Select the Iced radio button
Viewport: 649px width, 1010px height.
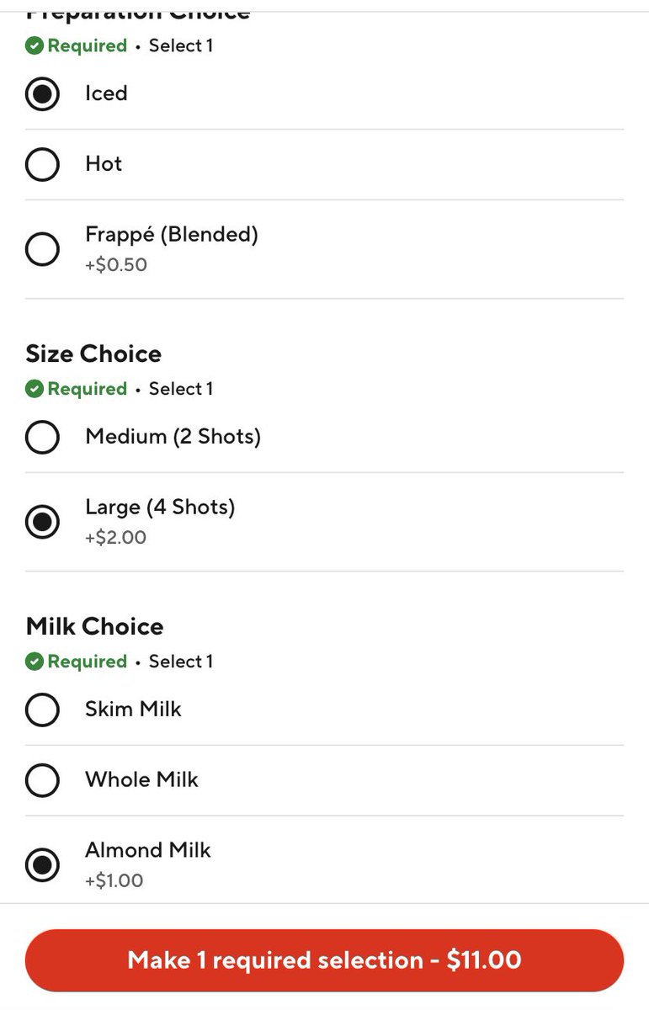pyautogui.click(x=42, y=93)
